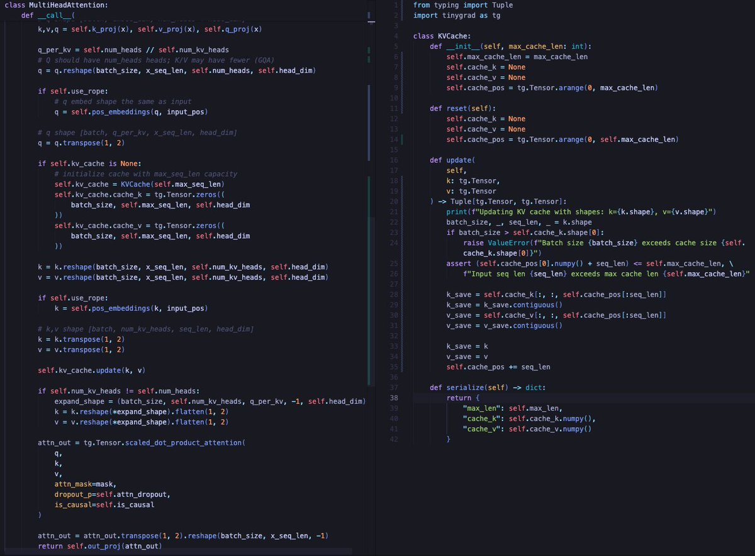Click the 'batch_size, _, seq_len, _ = k.shape' line

(x=519, y=222)
